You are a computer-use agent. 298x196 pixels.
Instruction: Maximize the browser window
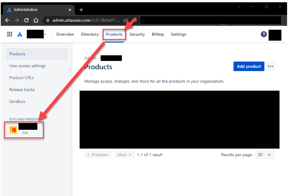coord(266,7)
